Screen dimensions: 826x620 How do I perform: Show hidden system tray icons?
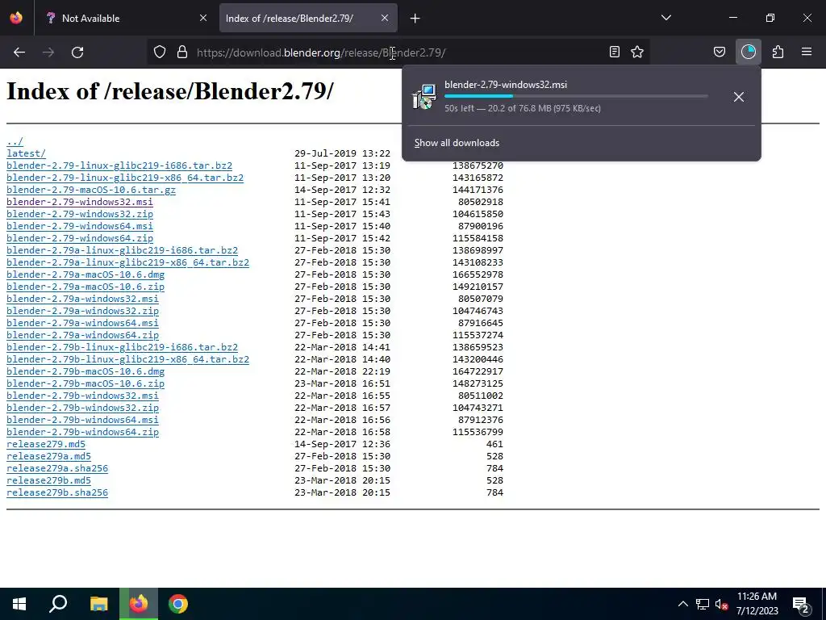pos(682,604)
